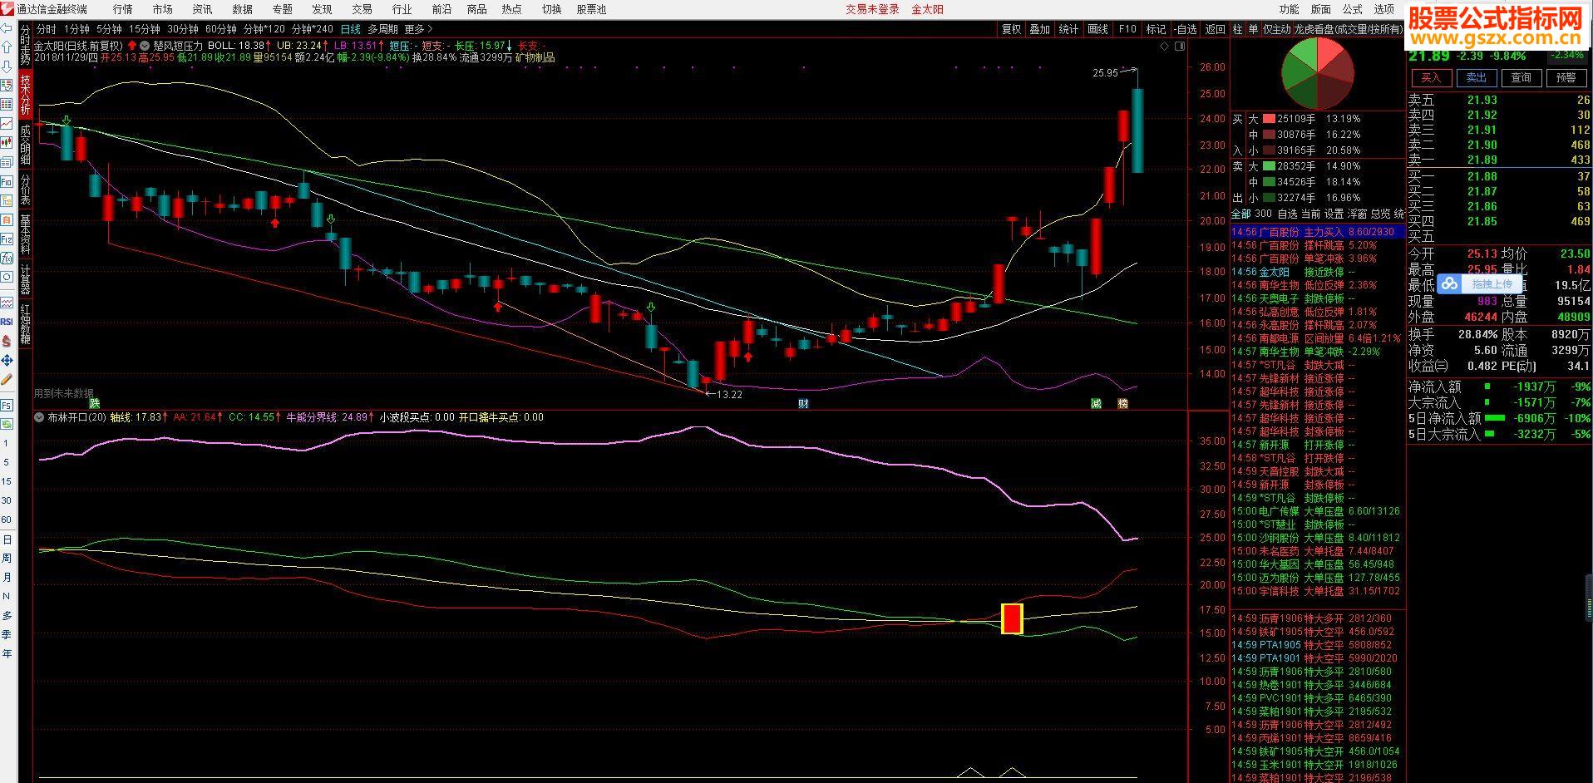The width and height of the screenshot is (1593, 783).
Task: Select the 周 weekly period in left sidebar
Action: coord(7,558)
